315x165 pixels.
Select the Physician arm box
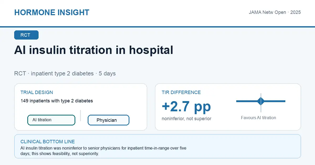click(x=108, y=120)
